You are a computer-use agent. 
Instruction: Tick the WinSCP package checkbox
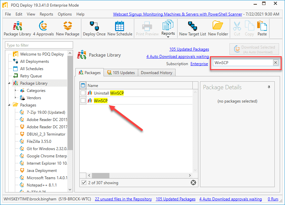[x=83, y=101]
